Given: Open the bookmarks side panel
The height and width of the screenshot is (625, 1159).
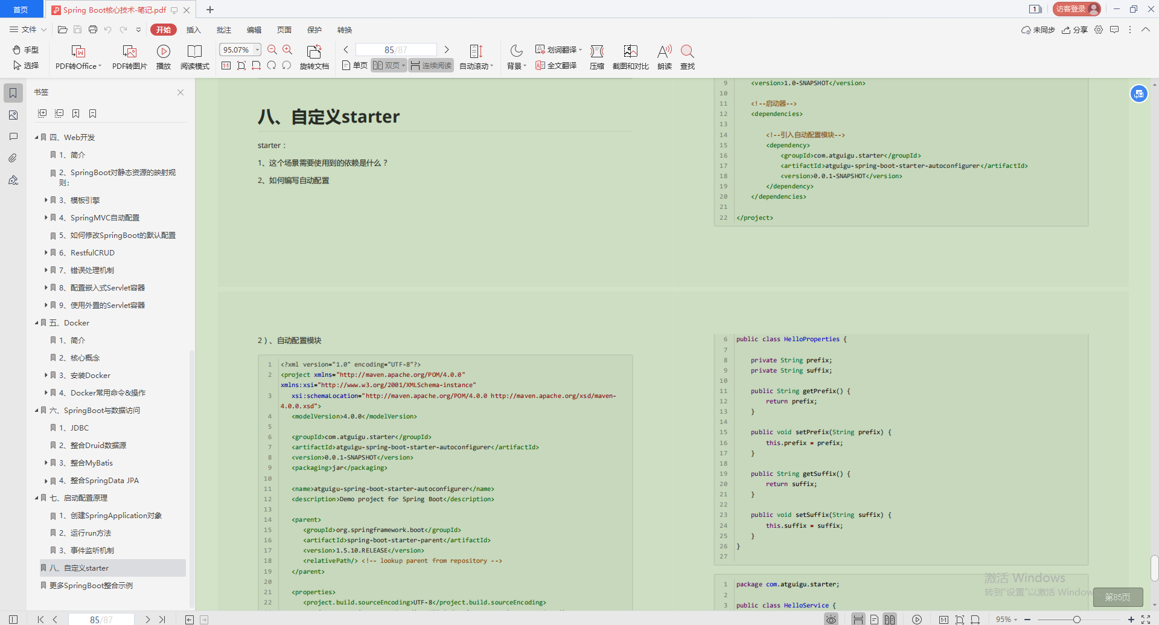Looking at the screenshot, I should point(13,93).
